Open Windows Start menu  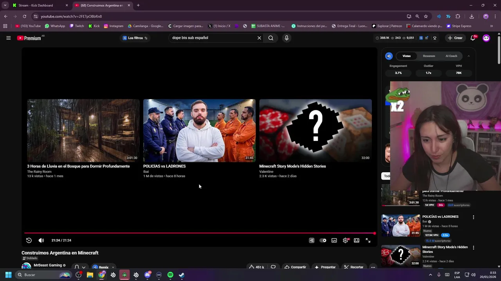8,275
